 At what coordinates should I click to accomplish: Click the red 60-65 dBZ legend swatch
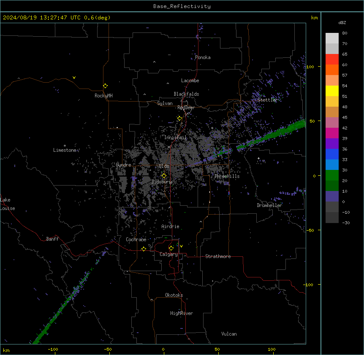click(332, 59)
